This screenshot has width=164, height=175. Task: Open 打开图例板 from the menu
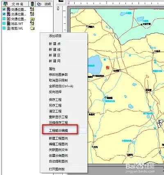click(x=57, y=169)
